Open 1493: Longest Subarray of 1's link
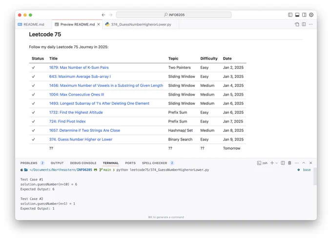Viewport: 332px width, 240px height. pos(99,103)
